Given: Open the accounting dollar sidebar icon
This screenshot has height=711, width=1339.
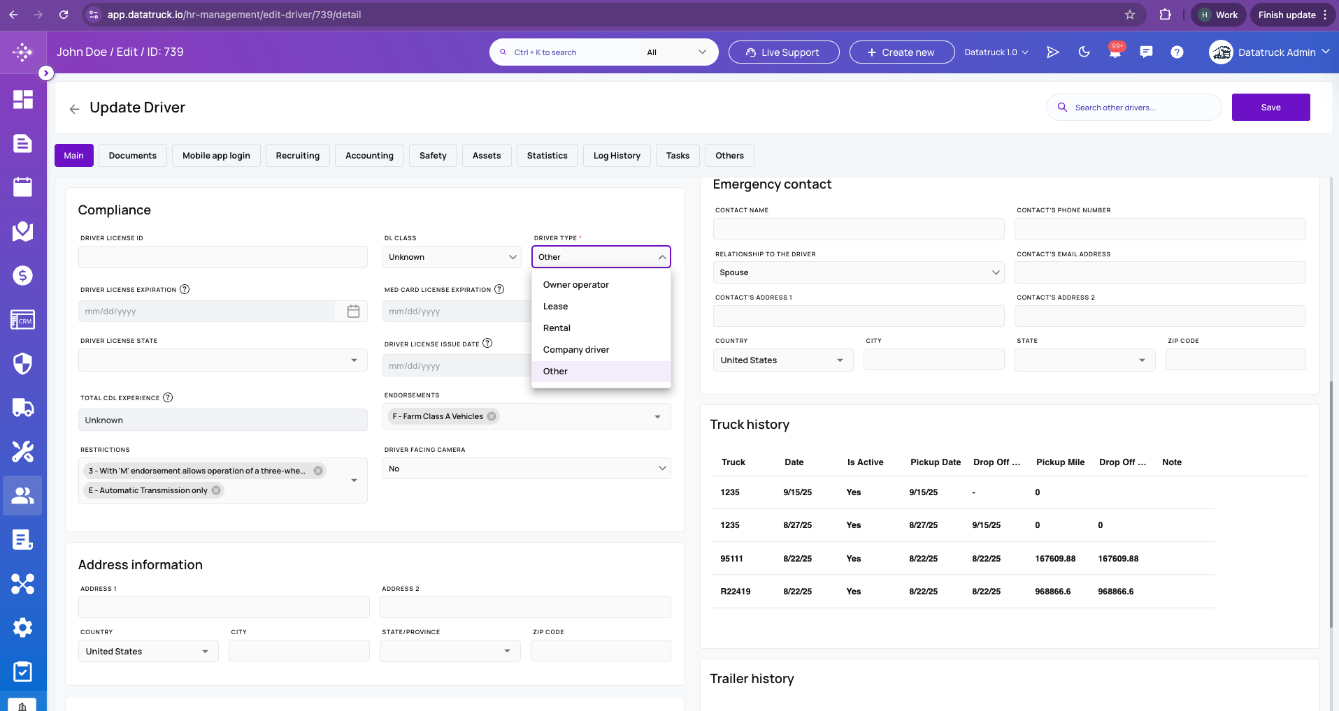Looking at the screenshot, I should click(23, 275).
